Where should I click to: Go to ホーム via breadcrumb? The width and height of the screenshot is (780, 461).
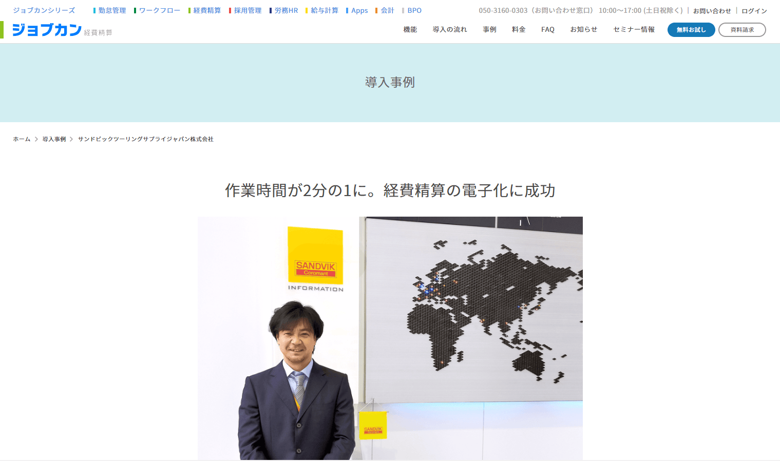click(x=22, y=139)
